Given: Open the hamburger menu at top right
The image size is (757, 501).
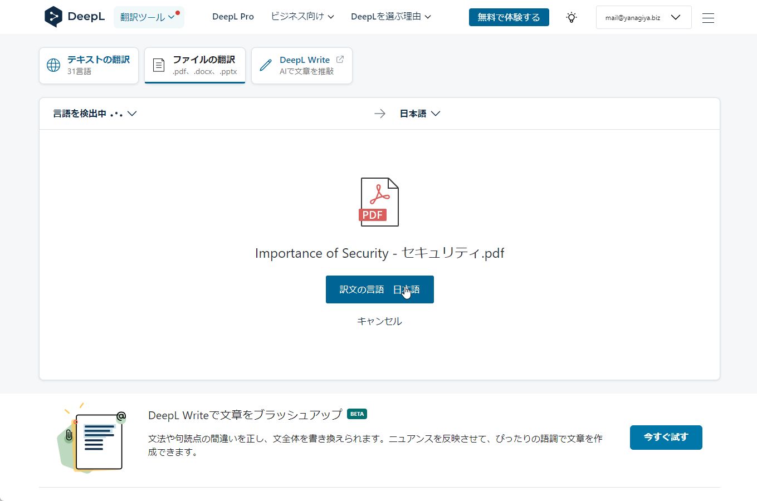Looking at the screenshot, I should pyautogui.click(x=708, y=17).
